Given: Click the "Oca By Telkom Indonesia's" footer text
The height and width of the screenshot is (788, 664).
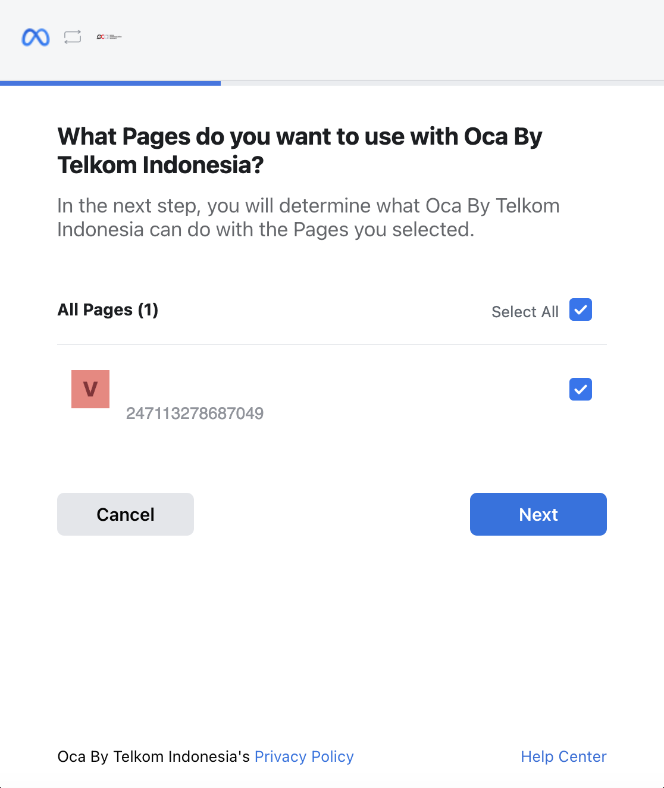Looking at the screenshot, I should pyautogui.click(x=154, y=756).
